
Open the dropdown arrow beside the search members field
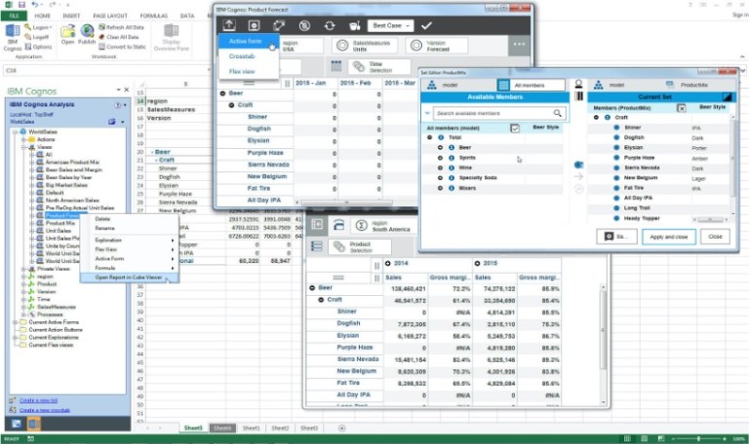[x=427, y=113]
